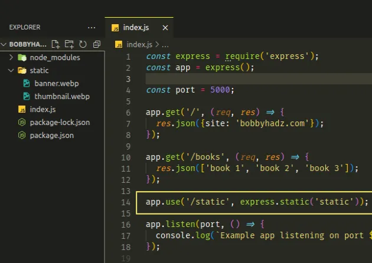Click New File icon in Explorer header
The width and height of the screenshot is (372, 263).
point(56,44)
